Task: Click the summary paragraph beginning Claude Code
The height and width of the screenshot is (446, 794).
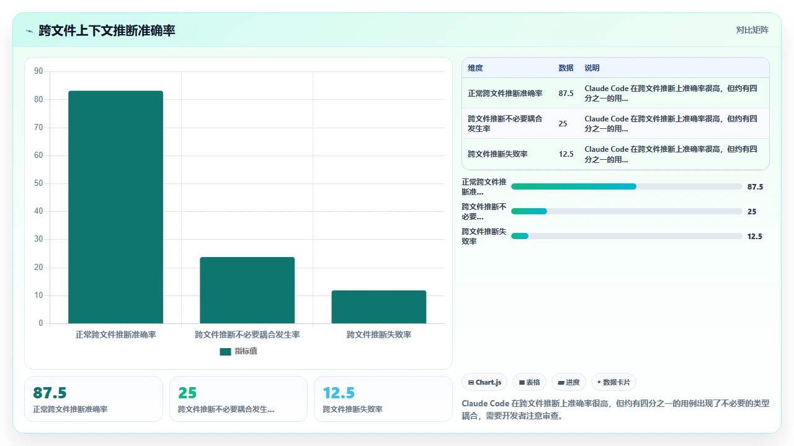Action: pyautogui.click(x=615, y=409)
